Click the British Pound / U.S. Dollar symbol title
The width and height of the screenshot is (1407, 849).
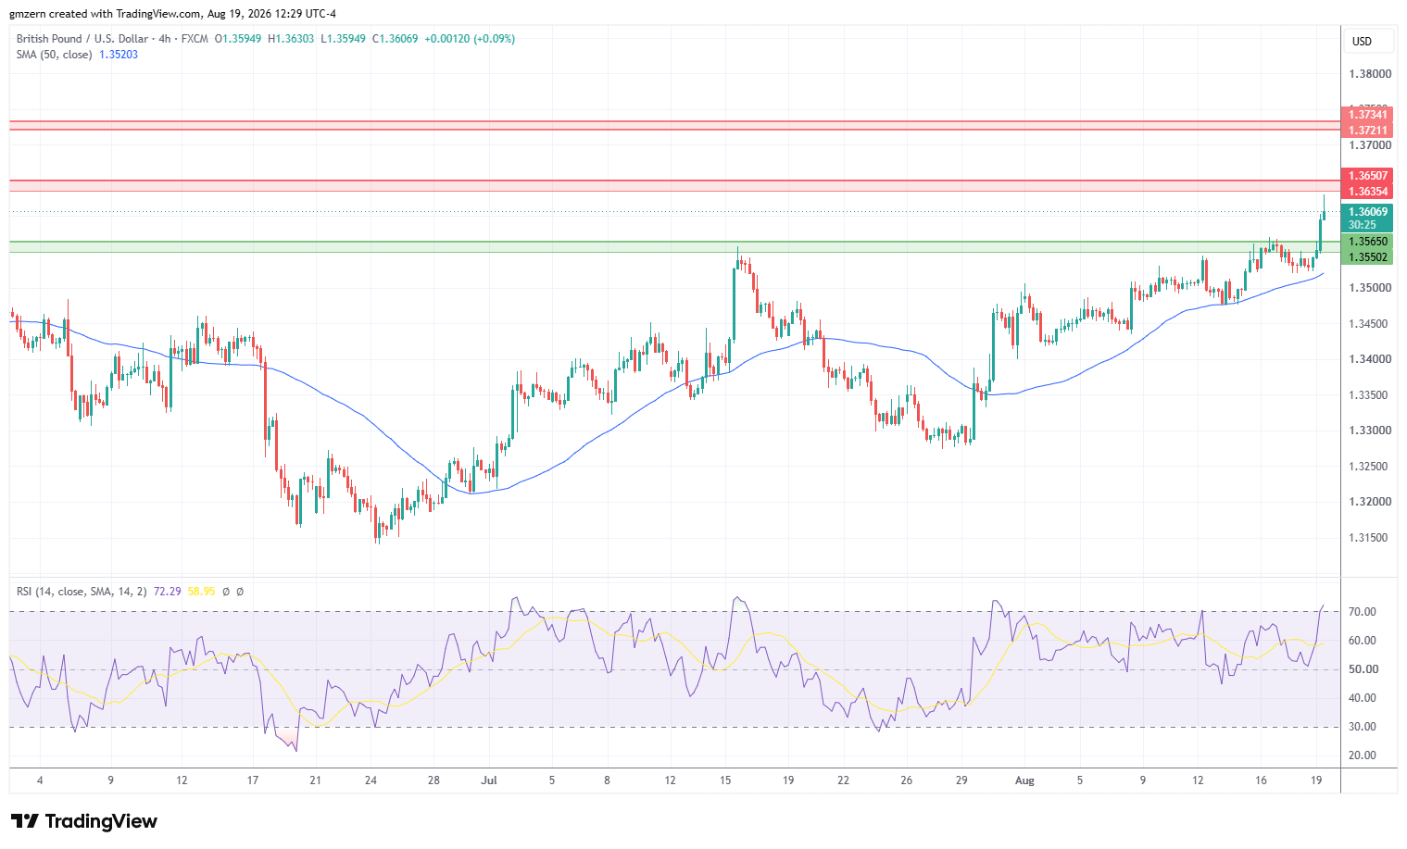[82, 39]
